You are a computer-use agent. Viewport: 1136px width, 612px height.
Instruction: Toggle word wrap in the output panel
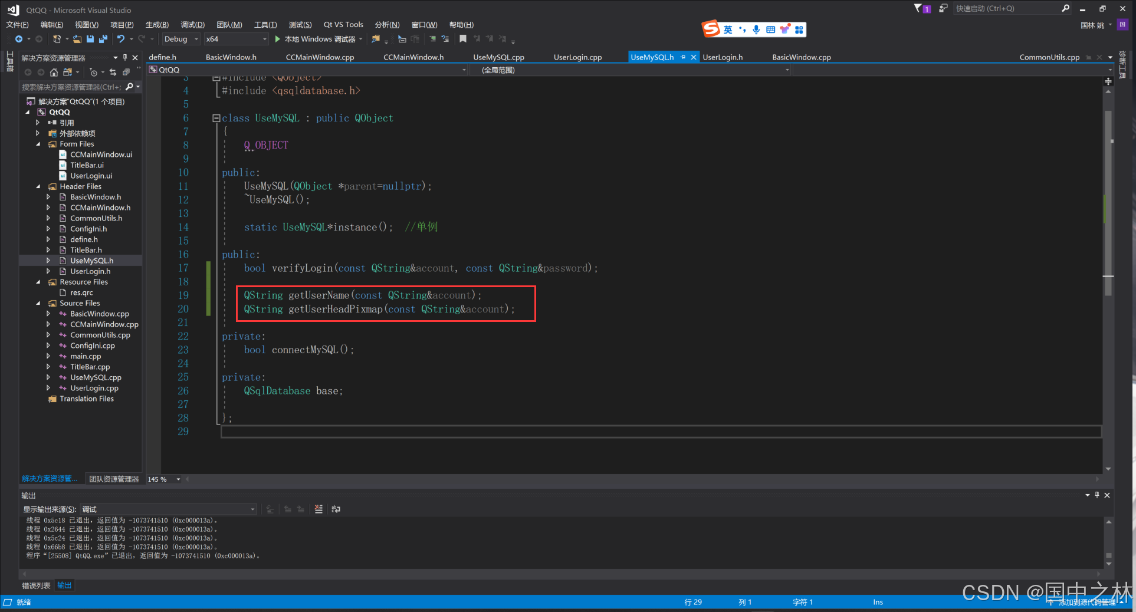pos(336,509)
